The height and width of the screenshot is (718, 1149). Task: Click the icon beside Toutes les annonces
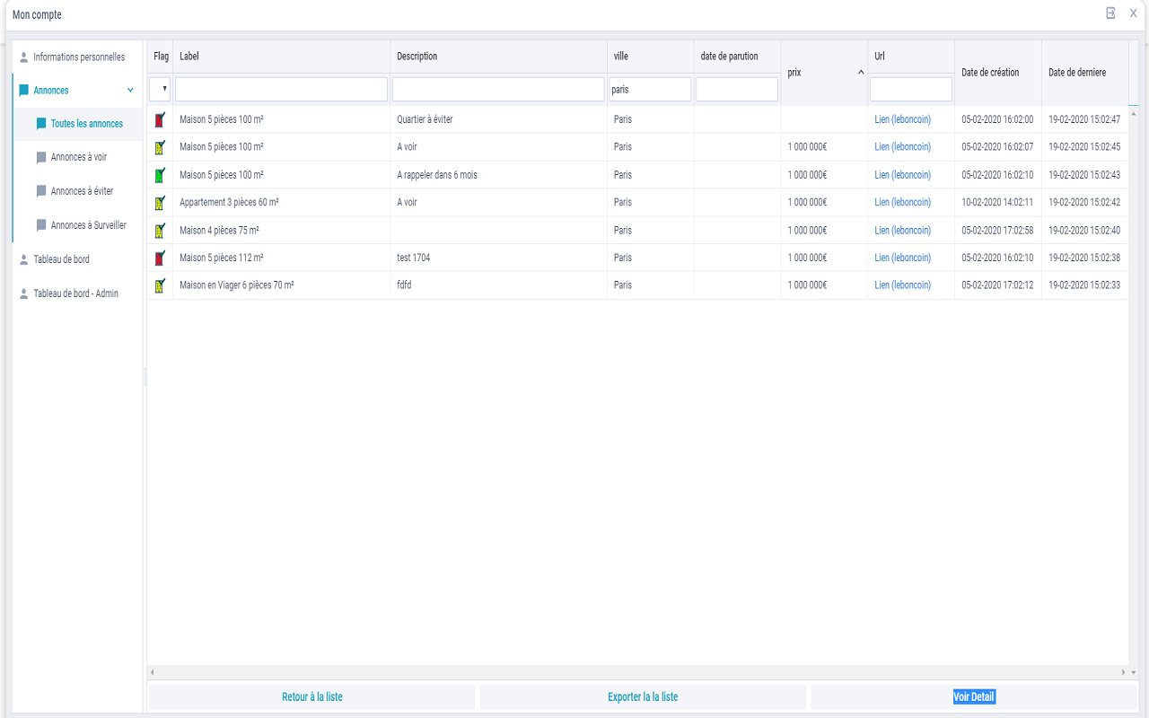(x=41, y=124)
